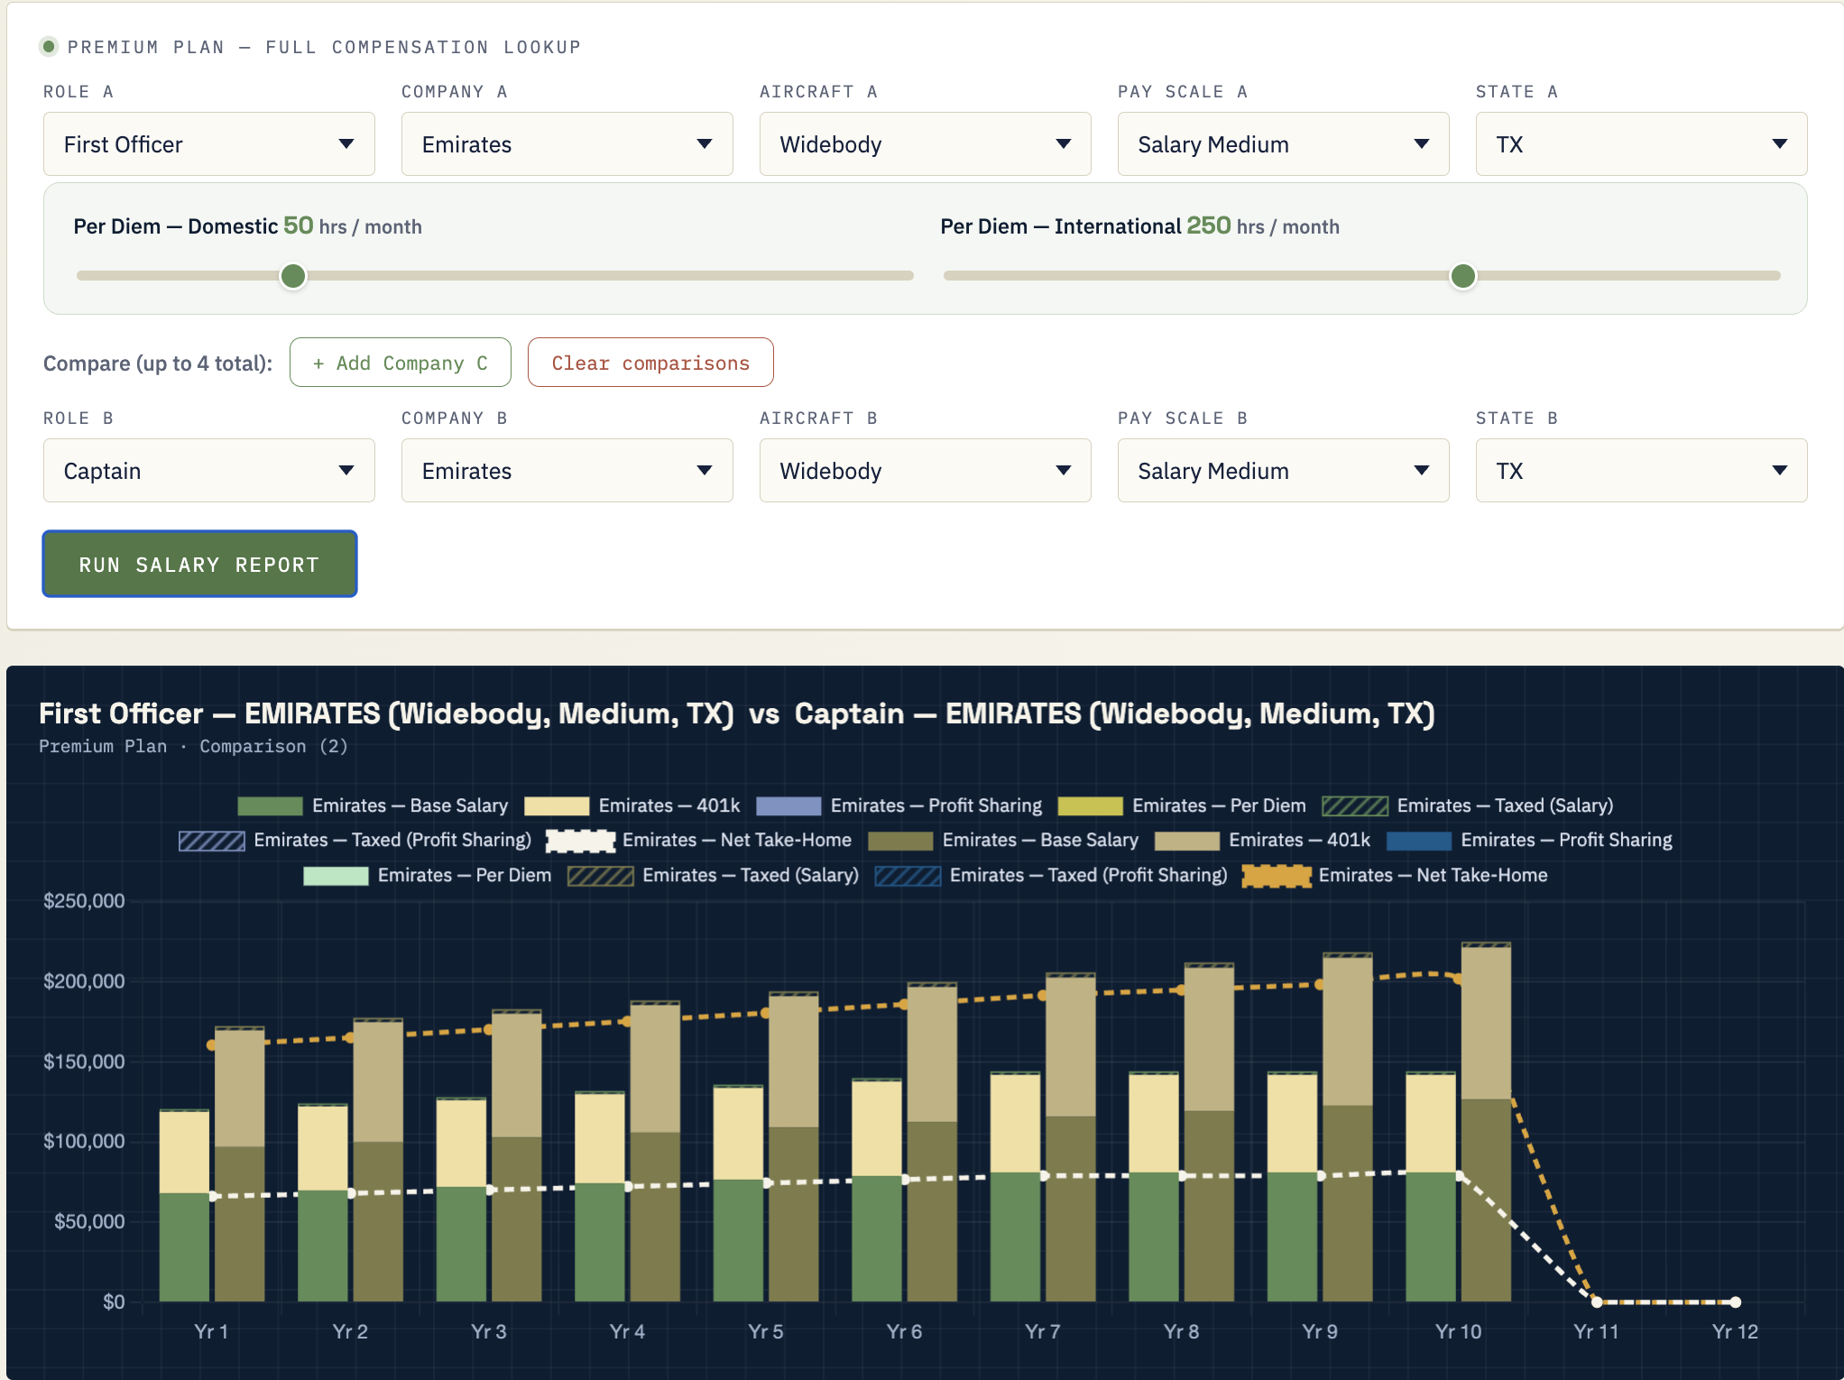Viewport: 1844px width, 1380px height.
Task: Toggle the cream-colored 401k legend entry
Action: pyautogui.click(x=632, y=805)
